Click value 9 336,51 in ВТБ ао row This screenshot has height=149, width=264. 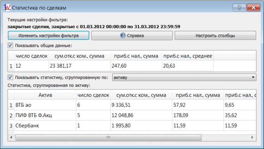[x=141, y=105]
